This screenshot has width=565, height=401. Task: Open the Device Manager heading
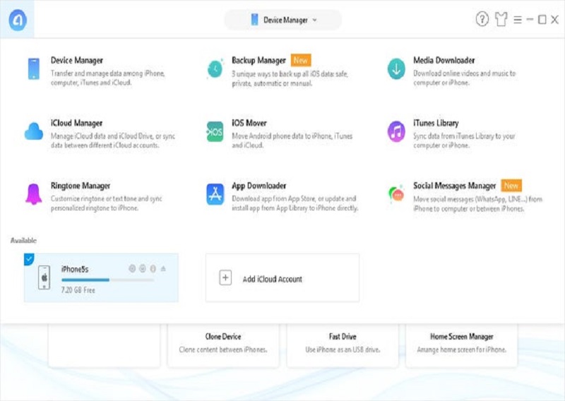click(x=77, y=60)
